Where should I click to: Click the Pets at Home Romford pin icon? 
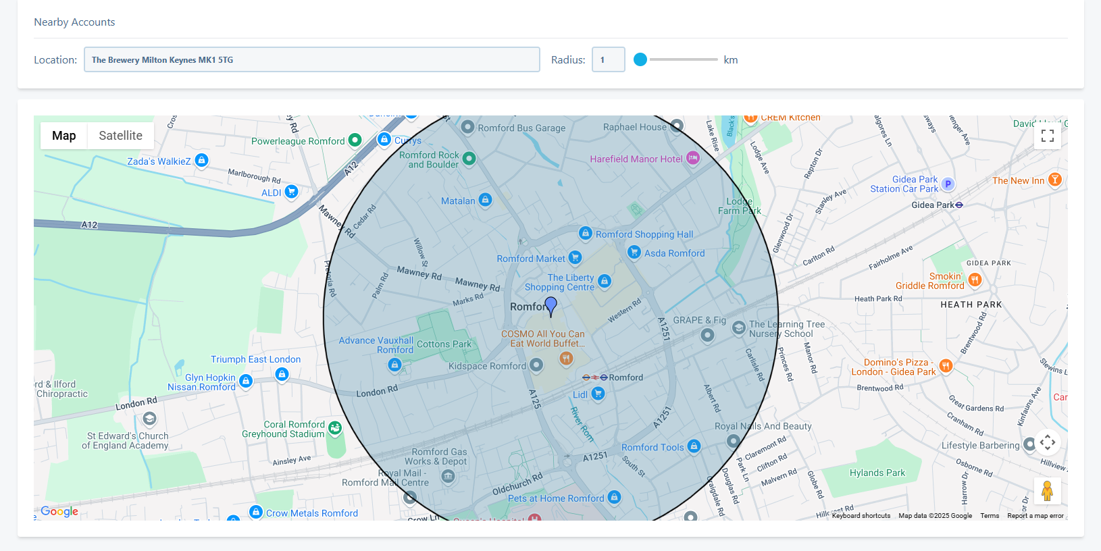(x=614, y=498)
